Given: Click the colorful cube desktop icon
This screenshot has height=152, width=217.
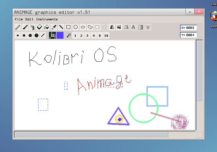Looking at the screenshot, I should [214, 16].
